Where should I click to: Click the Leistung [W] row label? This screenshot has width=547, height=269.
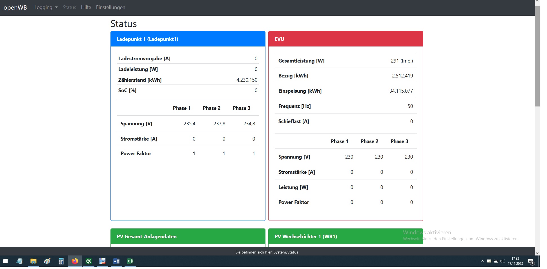tap(293, 187)
